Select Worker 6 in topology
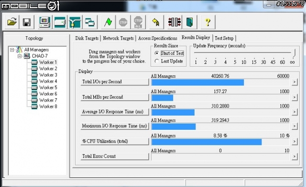 pyautogui.click(x=48, y=93)
